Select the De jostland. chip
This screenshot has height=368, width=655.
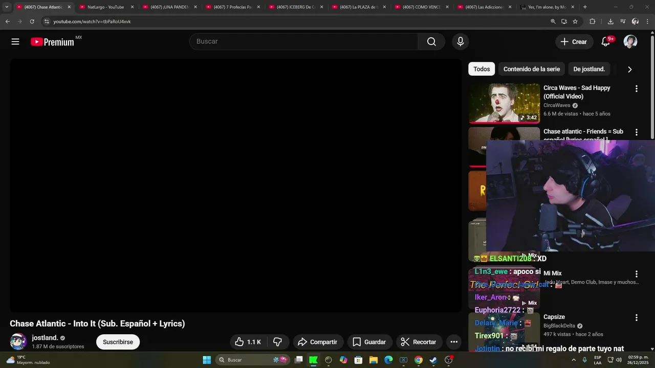click(x=589, y=69)
